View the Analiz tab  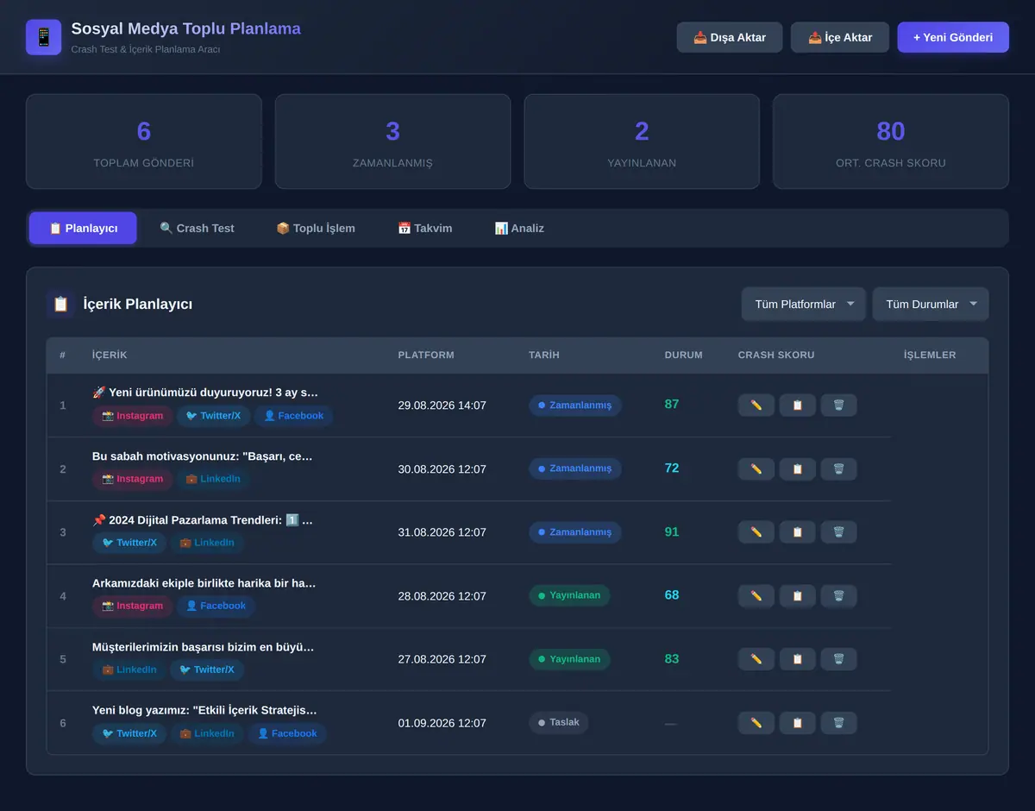pyautogui.click(x=519, y=229)
